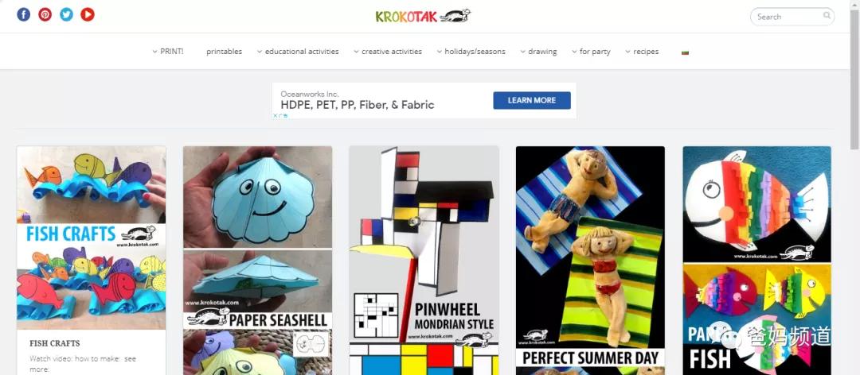Open the drawing menu
Viewport: 860px width, 375px height.
tap(538, 52)
